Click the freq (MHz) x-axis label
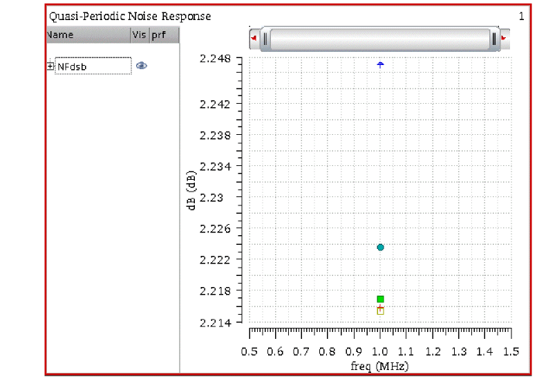The width and height of the screenshot is (537, 379). pos(379,367)
